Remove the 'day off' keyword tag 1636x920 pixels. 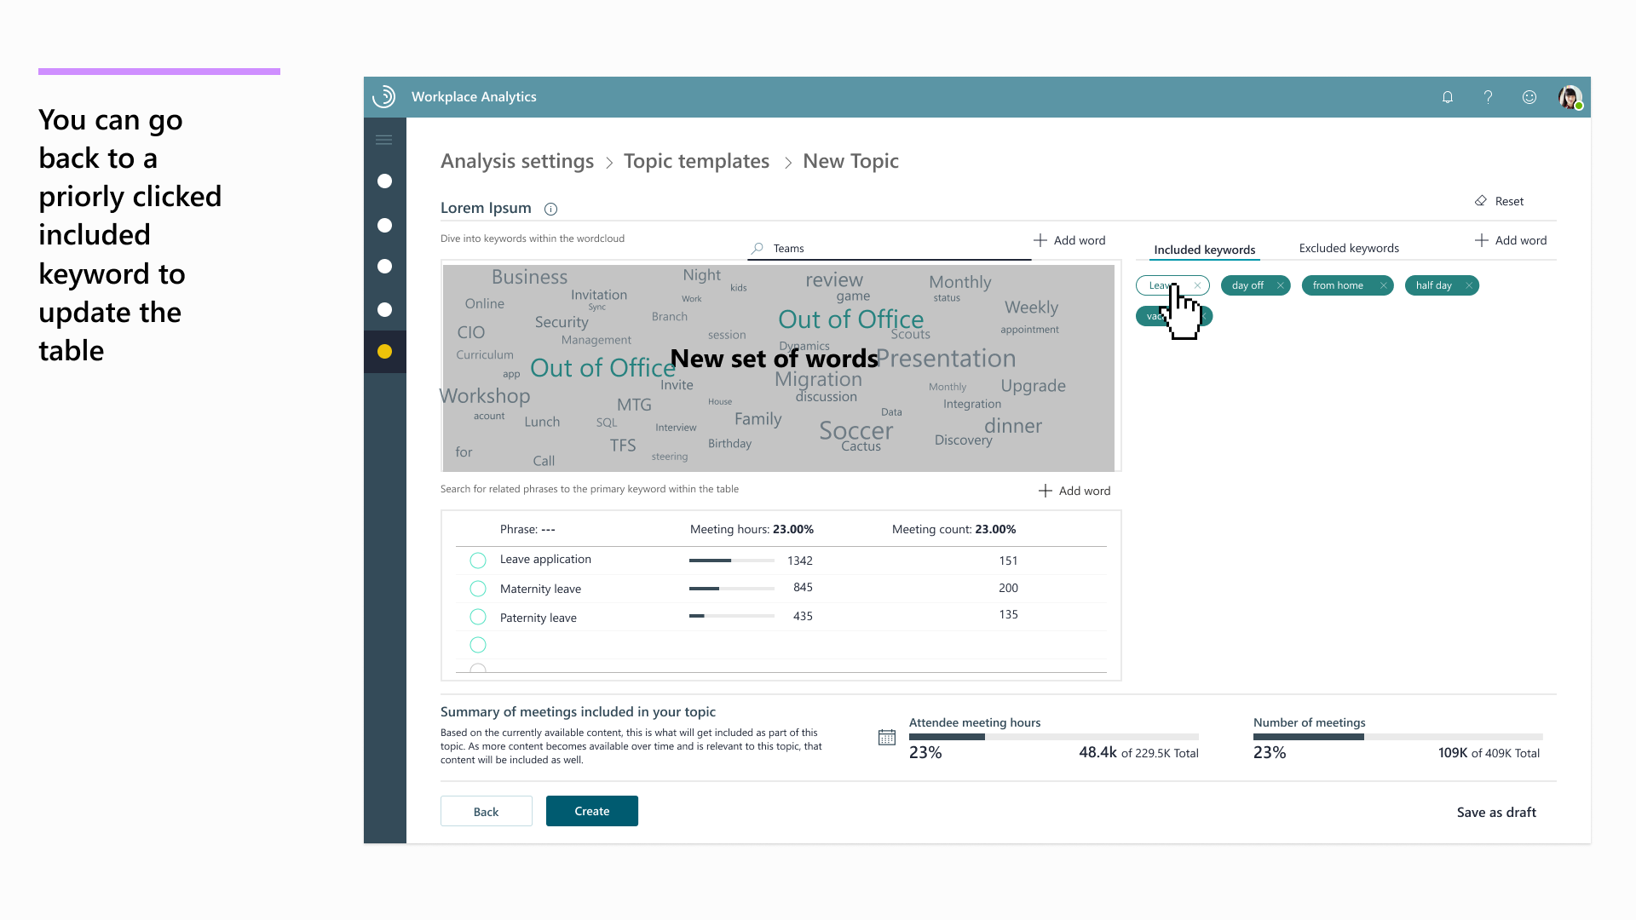point(1281,285)
